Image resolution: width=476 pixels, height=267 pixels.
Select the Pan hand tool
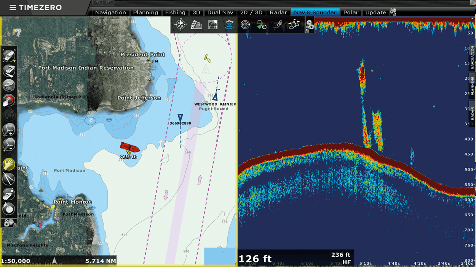(x=9, y=164)
